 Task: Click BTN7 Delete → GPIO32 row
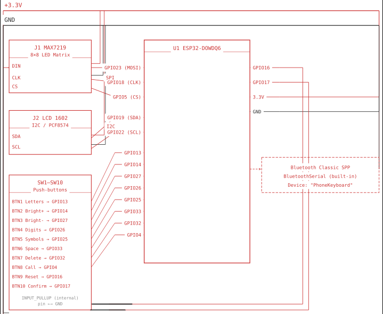38,258
